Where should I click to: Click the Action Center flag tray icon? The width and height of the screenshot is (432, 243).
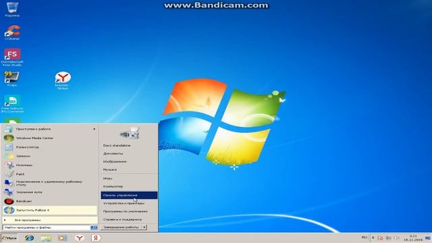pyautogui.click(x=381, y=238)
